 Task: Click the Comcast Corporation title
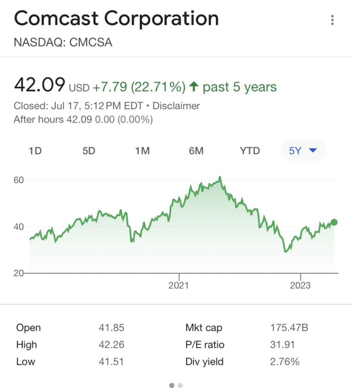117,18
